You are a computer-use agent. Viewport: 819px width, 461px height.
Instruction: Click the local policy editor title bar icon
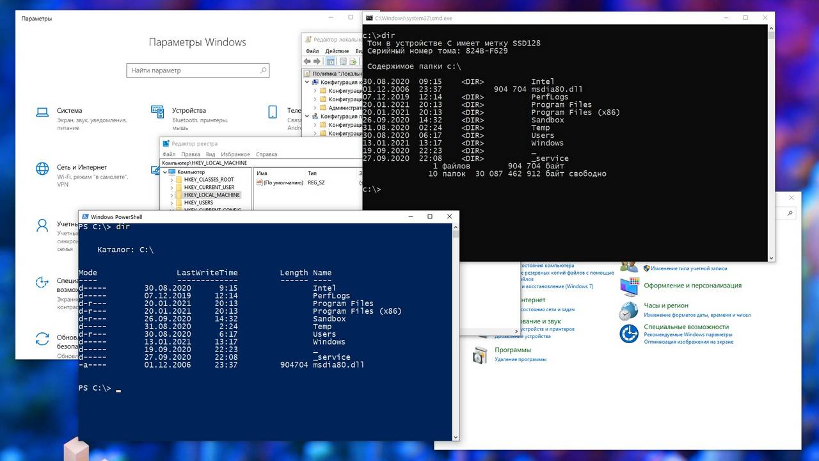click(308, 40)
